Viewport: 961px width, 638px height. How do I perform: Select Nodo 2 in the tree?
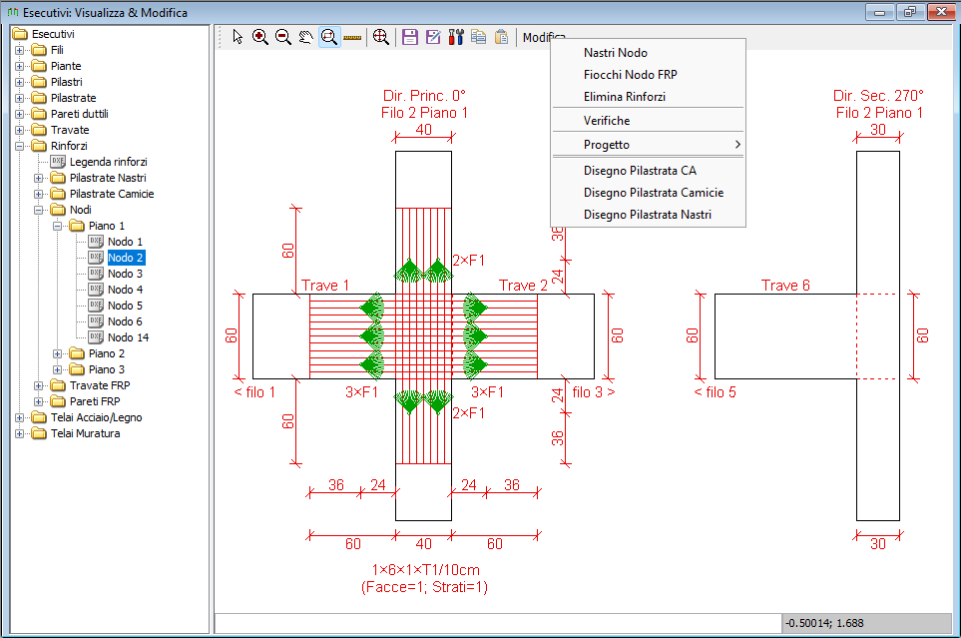[x=126, y=258]
